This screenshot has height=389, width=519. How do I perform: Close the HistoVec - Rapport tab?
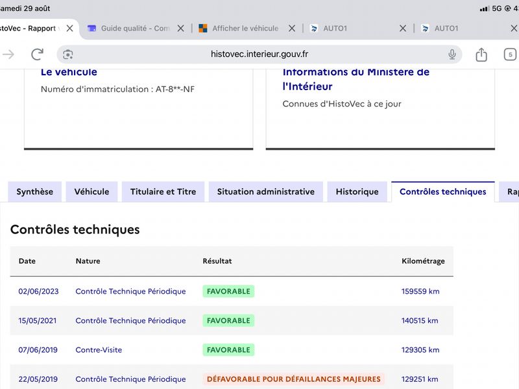pyautogui.click(x=69, y=29)
